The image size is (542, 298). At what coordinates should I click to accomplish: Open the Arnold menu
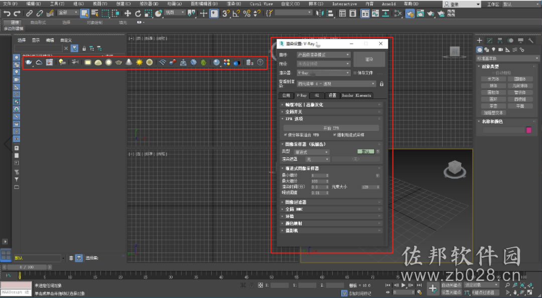click(x=388, y=4)
